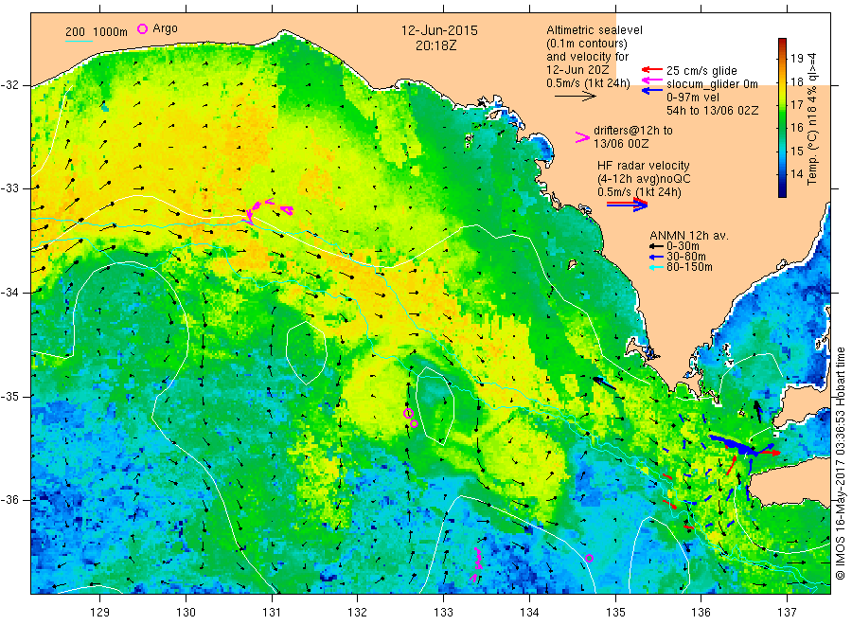Click the Temp. (°C) axis label
Viewport: 852px width, 625px height.
point(812,118)
